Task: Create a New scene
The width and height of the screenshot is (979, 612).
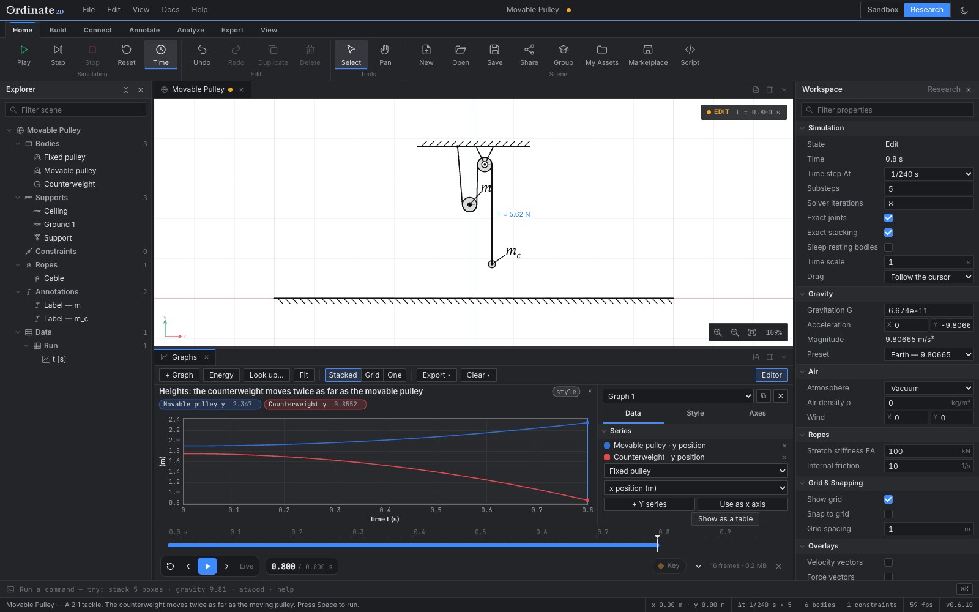Action: (x=426, y=54)
